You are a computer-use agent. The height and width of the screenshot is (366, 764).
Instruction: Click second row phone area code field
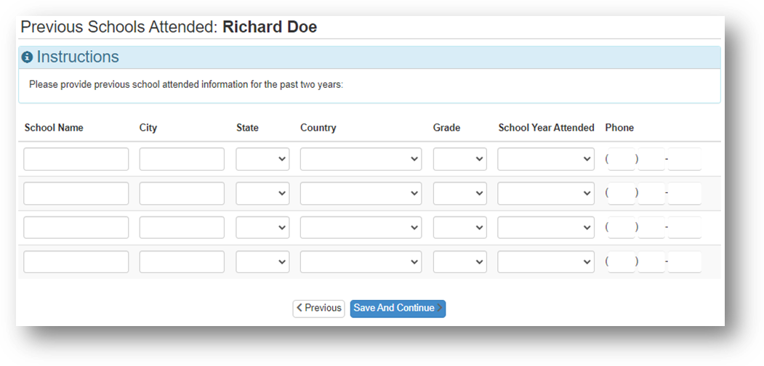pyautogui.click(x=622, y=193)
